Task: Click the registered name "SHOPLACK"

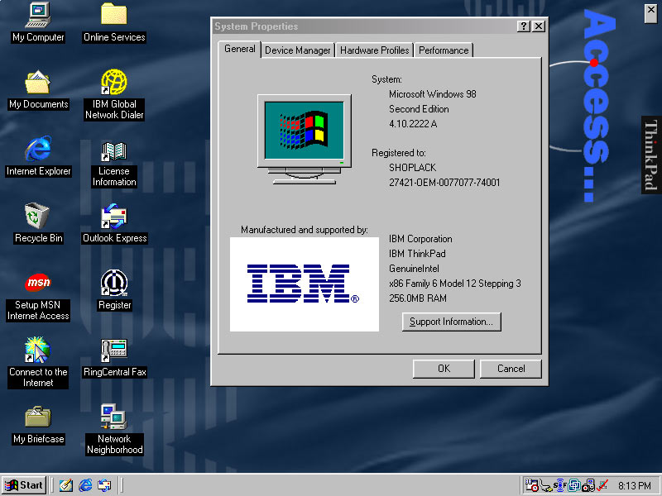Action: coord(412,168)
